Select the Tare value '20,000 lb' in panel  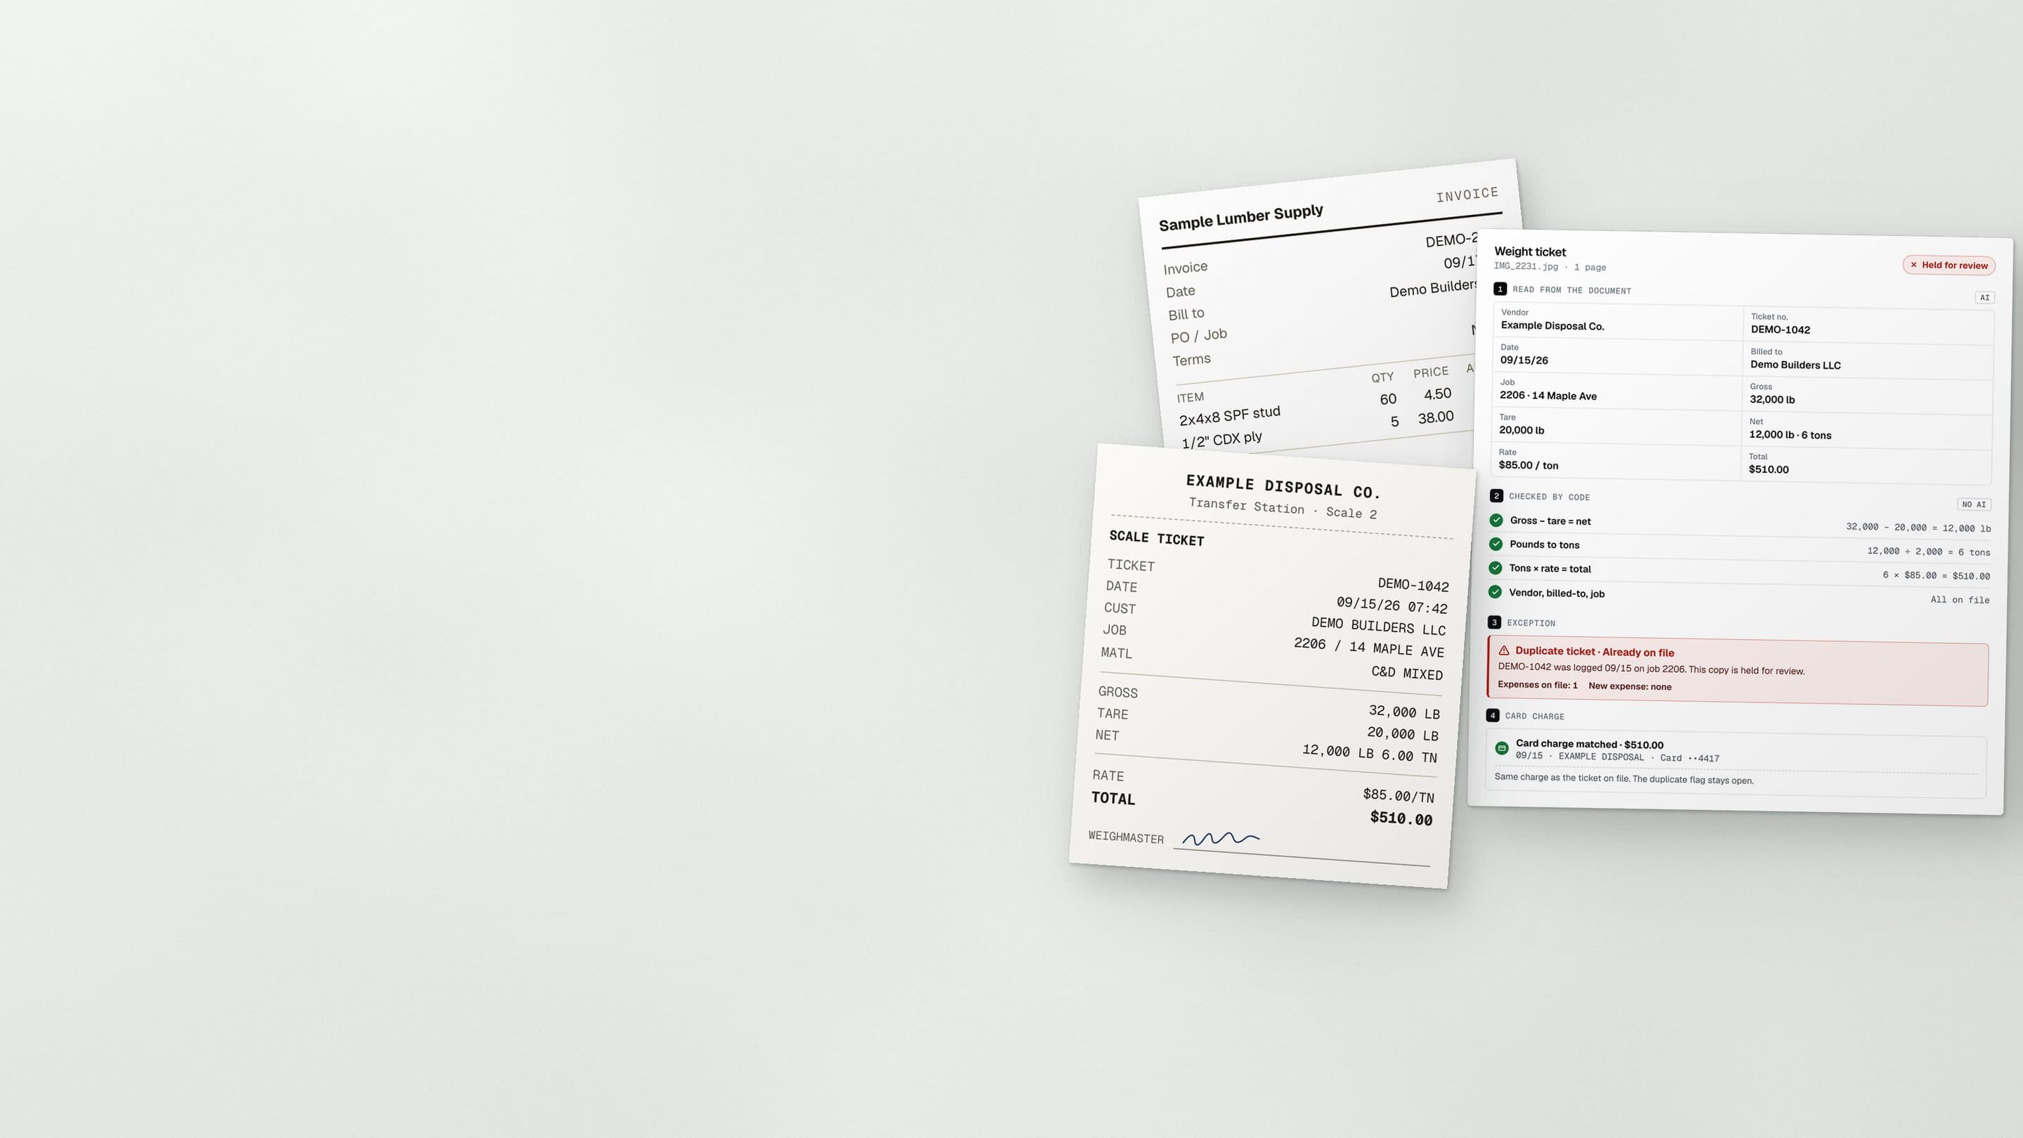coord(1521,430)
